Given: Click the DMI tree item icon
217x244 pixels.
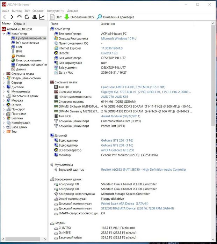Looking at the screenshot, I should [x=13, y=47].
